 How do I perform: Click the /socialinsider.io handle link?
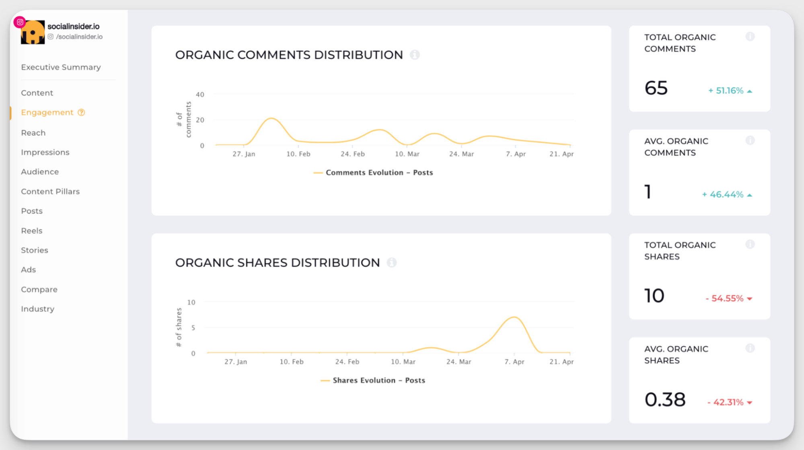coord(80,36)
